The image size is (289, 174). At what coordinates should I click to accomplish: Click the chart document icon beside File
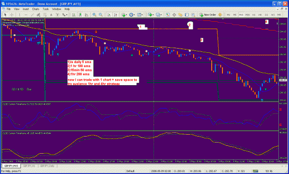coord(3,9)
